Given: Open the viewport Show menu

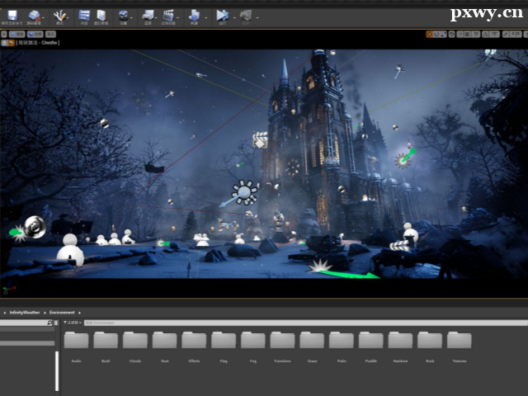Looking at the screenshot, I should (50, 34).
